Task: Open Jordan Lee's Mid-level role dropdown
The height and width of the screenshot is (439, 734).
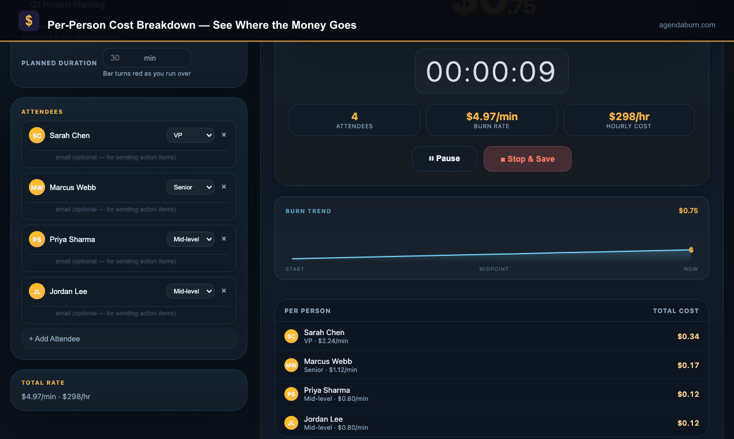Action: (x=190, y=291)
